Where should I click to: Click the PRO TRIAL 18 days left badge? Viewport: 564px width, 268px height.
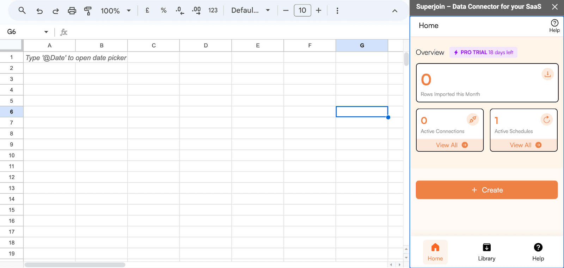(483, 52)
